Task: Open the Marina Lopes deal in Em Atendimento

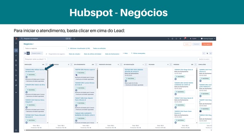Action: (85, 70)
